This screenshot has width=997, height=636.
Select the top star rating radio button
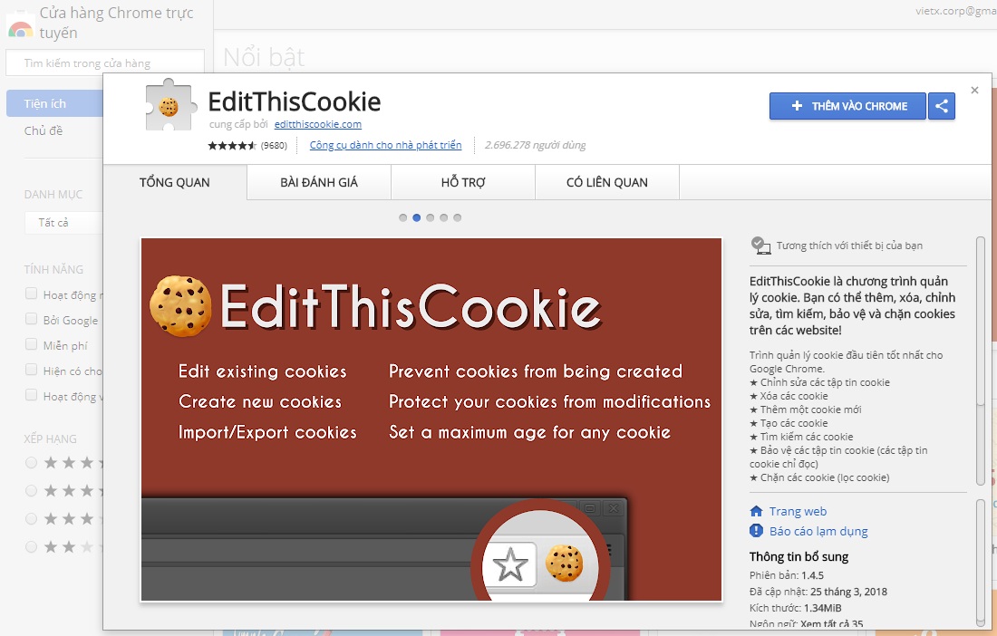pos(31,463)
